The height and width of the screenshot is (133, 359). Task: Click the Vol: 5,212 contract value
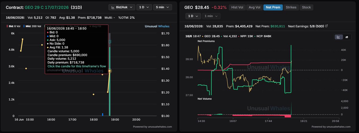point(36,18)
